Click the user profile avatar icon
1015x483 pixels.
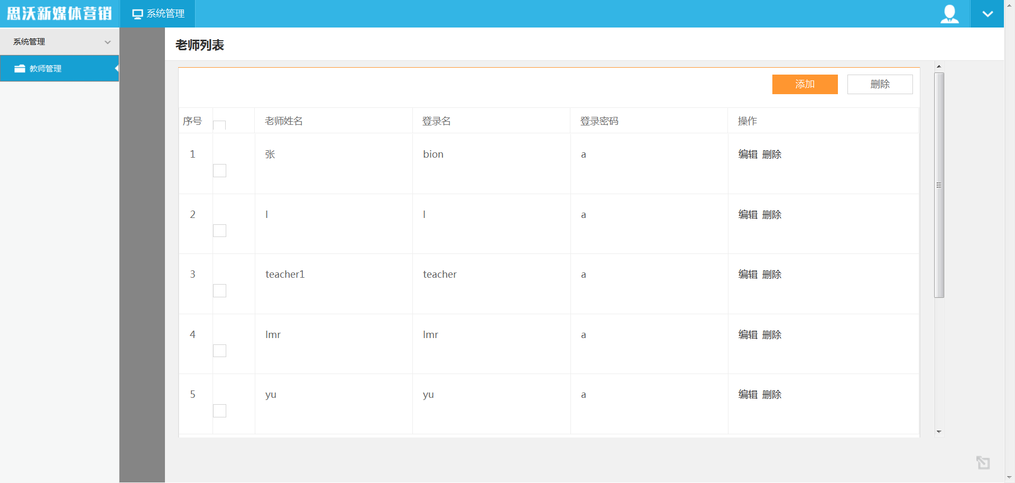pyautogui.click(x=949, y=14)
